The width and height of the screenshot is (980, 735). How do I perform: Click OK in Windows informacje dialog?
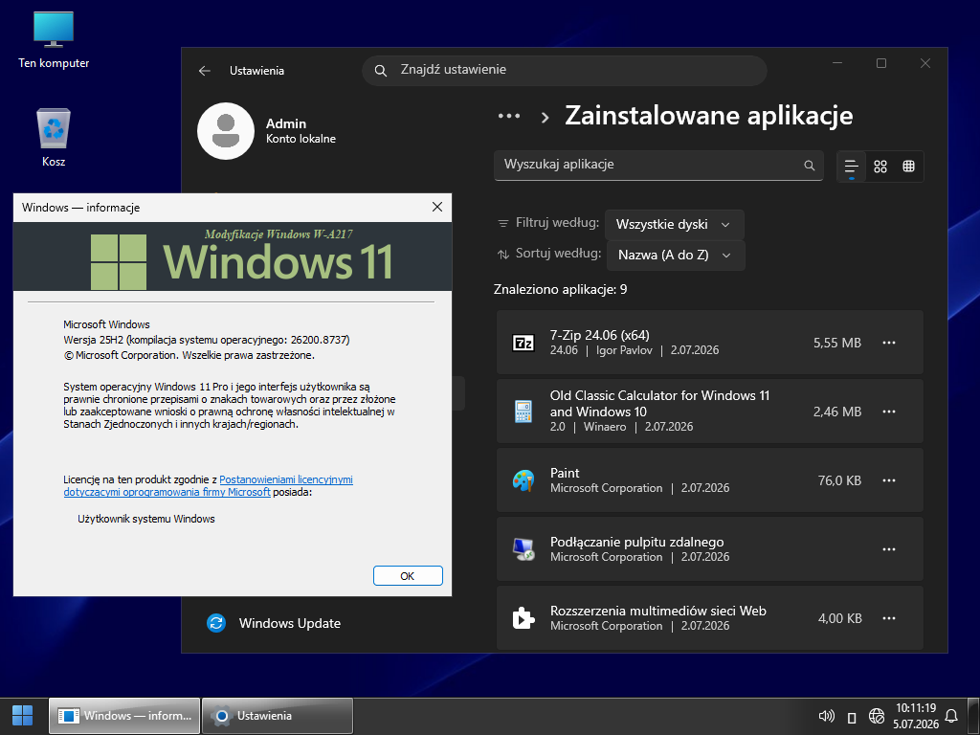(408, 575)
